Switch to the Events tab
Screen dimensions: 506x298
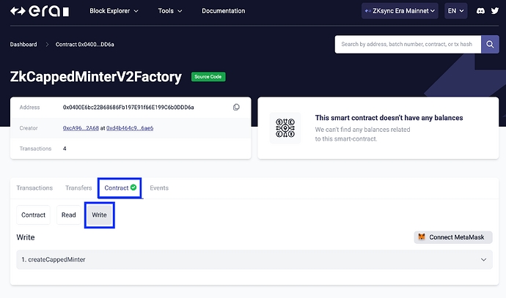click(x=159, y=188)
